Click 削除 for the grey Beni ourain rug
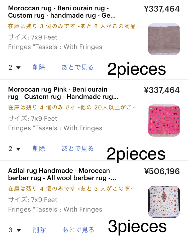188x240 pixels. click(x=39, y=67)
